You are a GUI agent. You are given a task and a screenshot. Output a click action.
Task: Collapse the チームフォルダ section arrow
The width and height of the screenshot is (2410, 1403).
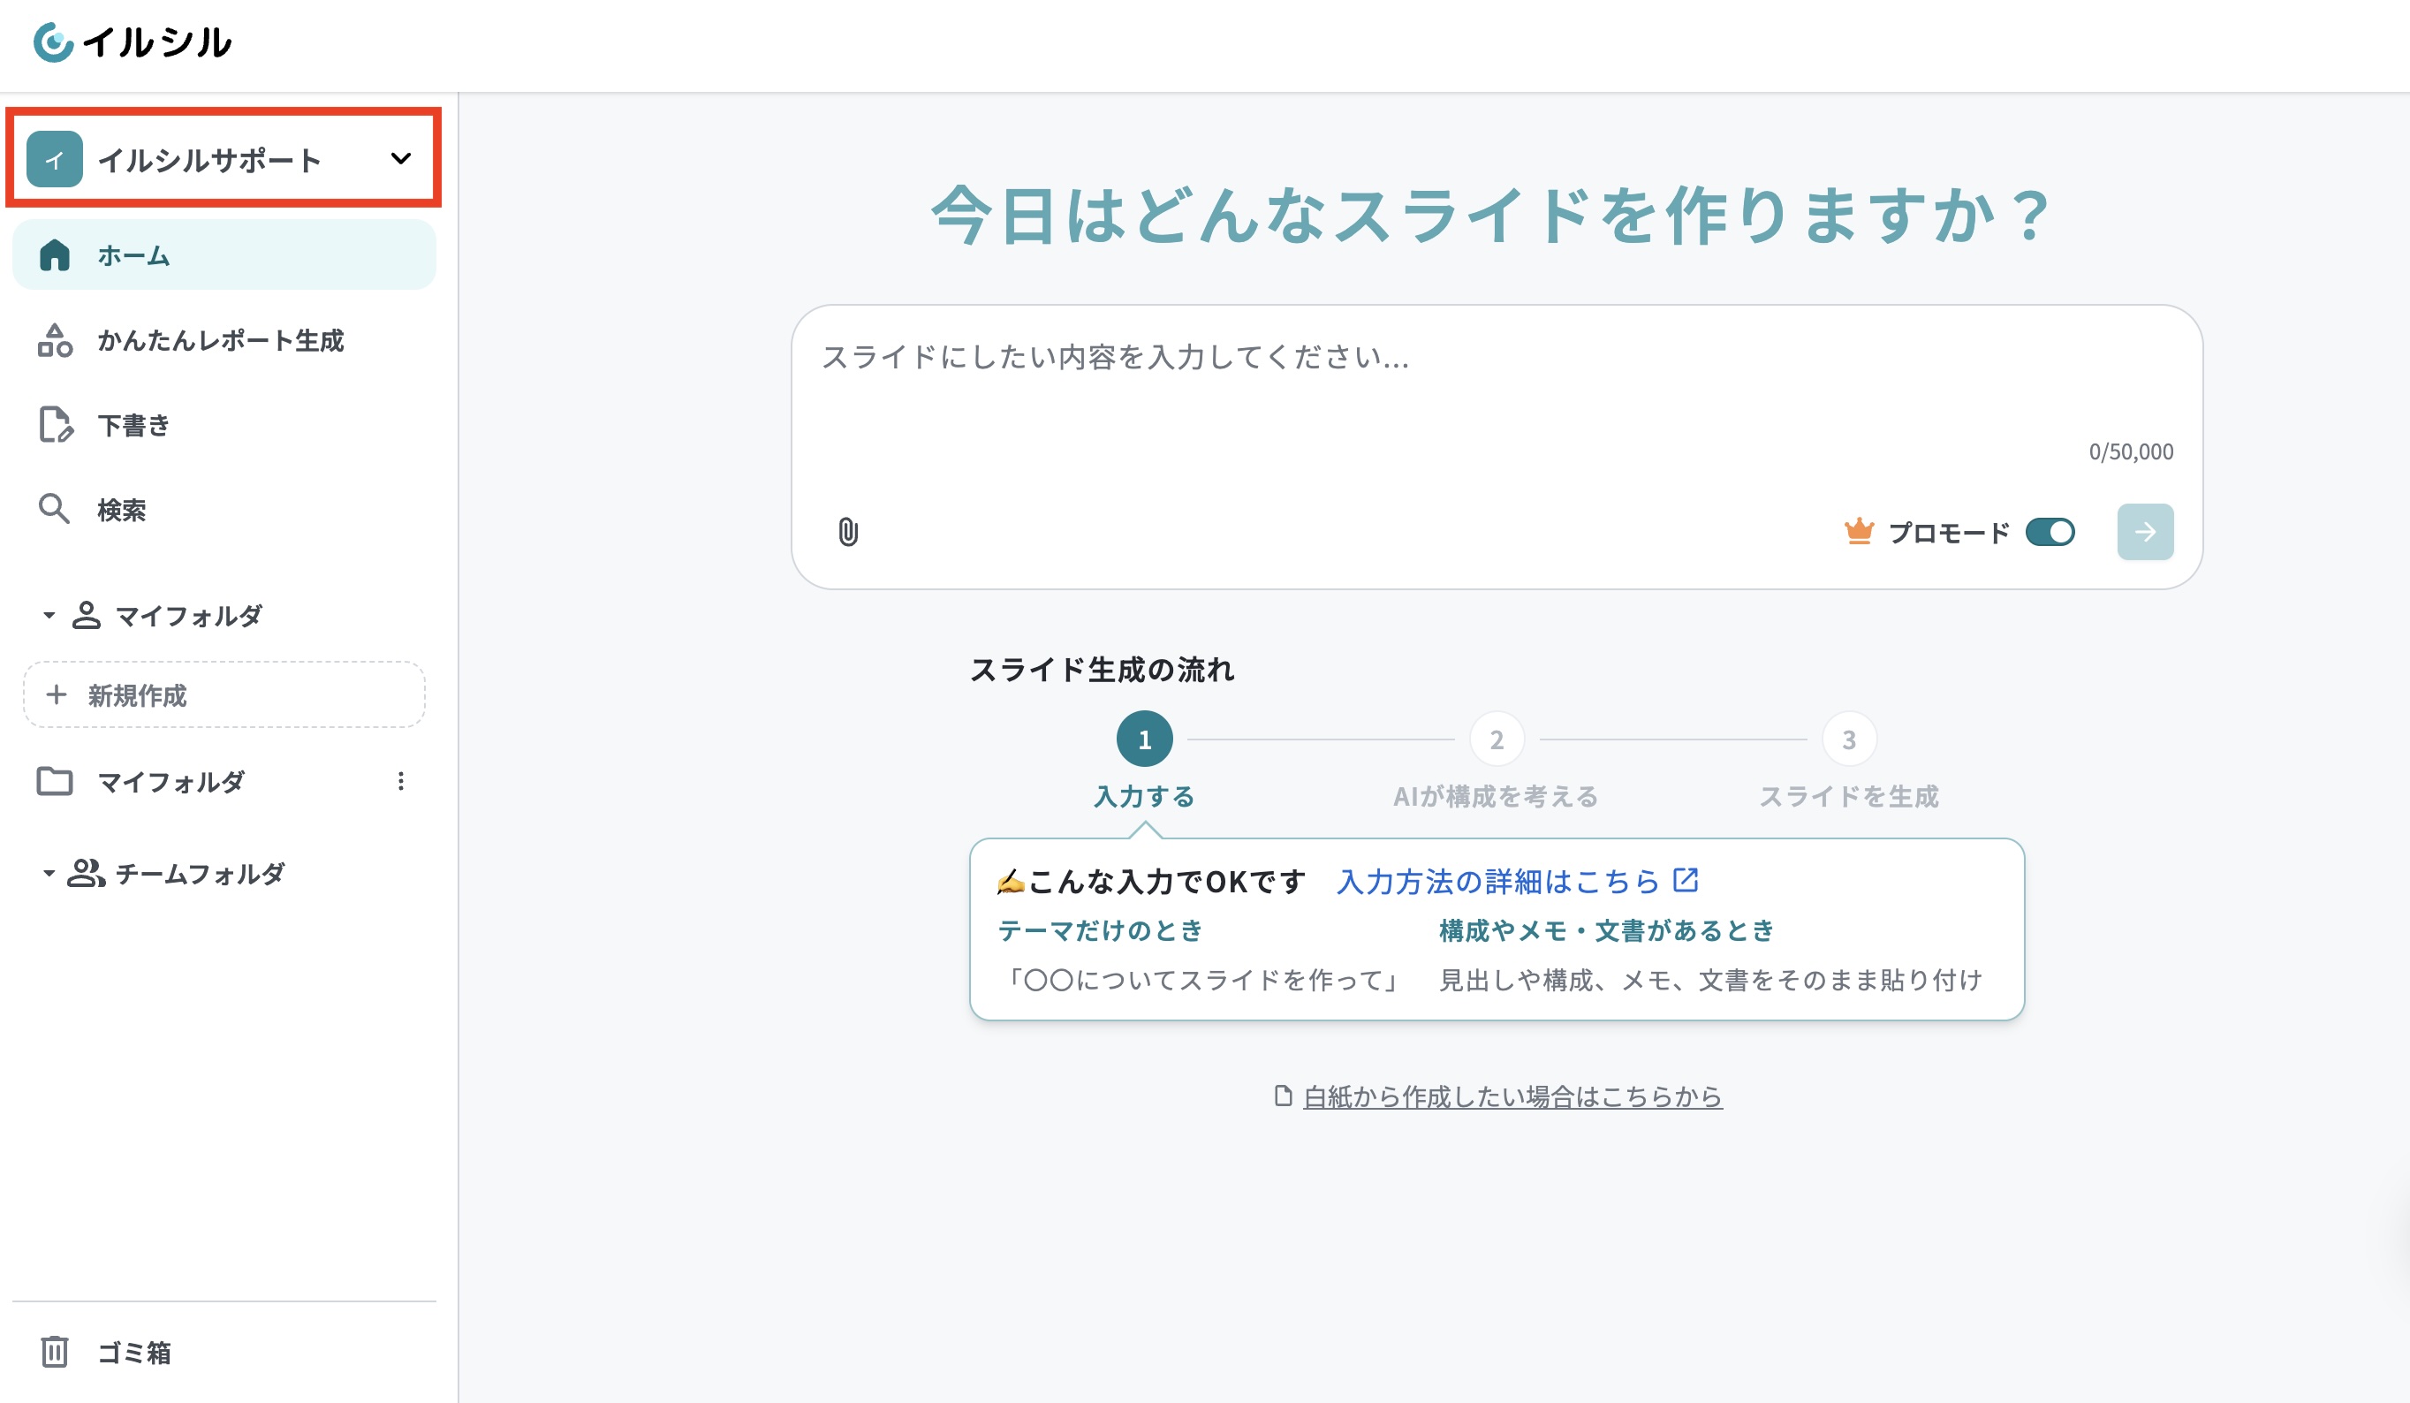tap(49, 873)
